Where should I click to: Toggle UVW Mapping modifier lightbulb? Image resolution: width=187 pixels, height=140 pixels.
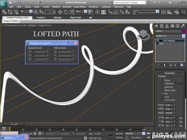pyautogui.click(x=158, y=40)
